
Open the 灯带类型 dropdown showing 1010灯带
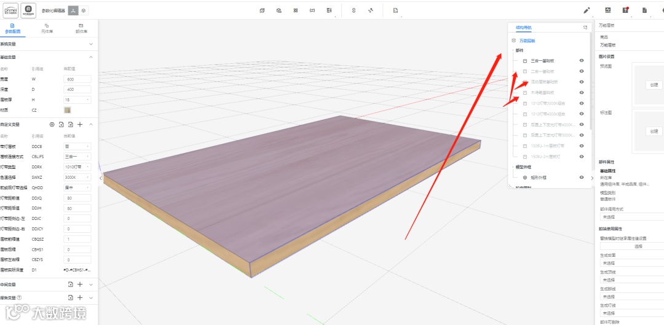tap(77, 166)
